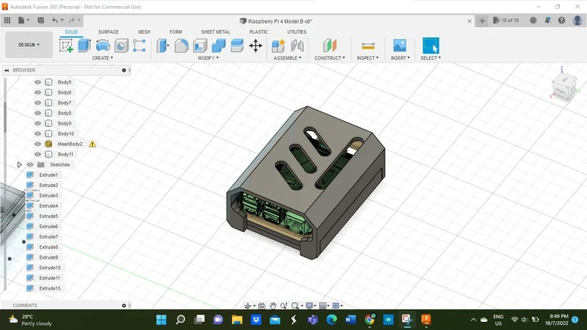Open the Assemble dropdown menu
587x330 pixels.
pos(287,58)
